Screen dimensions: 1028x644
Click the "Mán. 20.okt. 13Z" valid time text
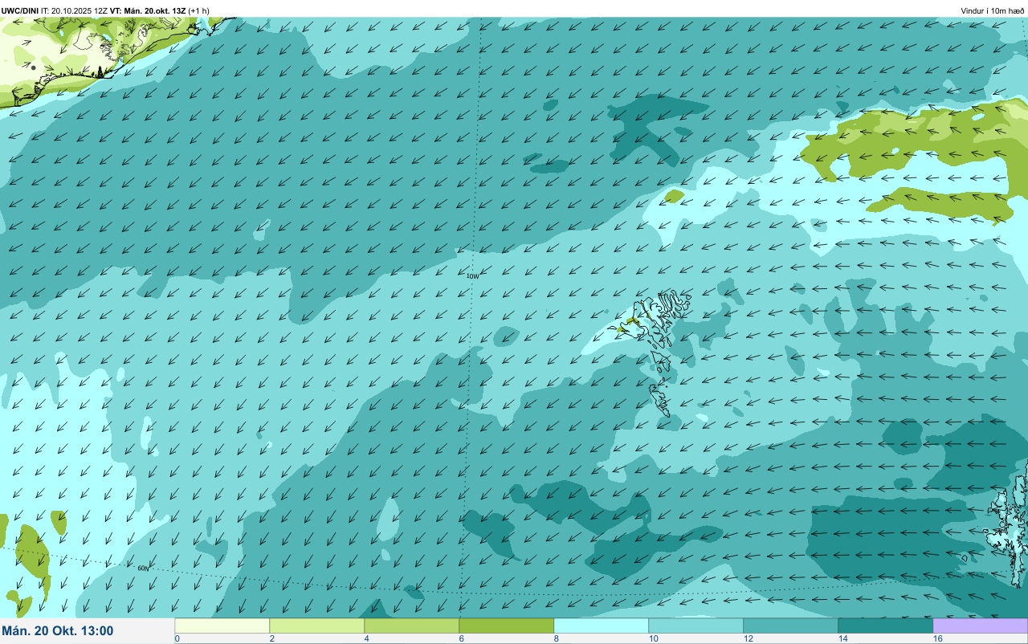155,10
